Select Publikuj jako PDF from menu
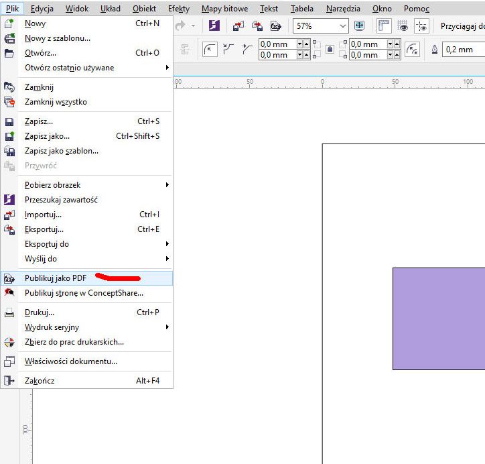The width and height of the screenshot is (485, 464). [56, 278]
